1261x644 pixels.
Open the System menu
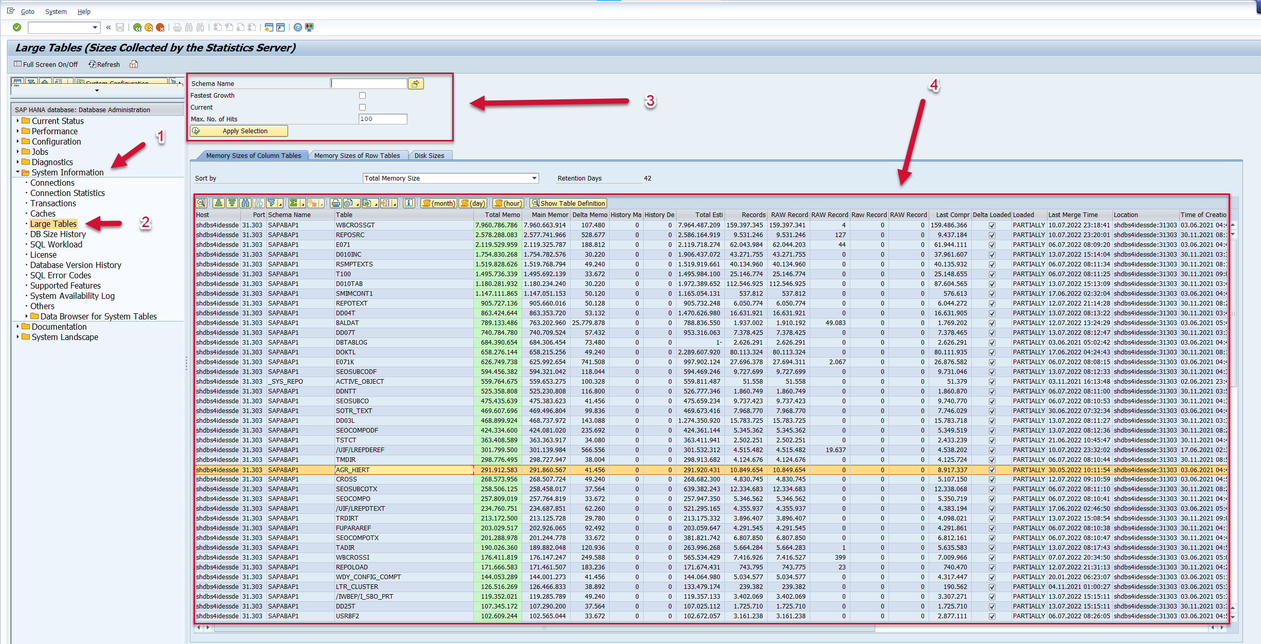[56, 11]
